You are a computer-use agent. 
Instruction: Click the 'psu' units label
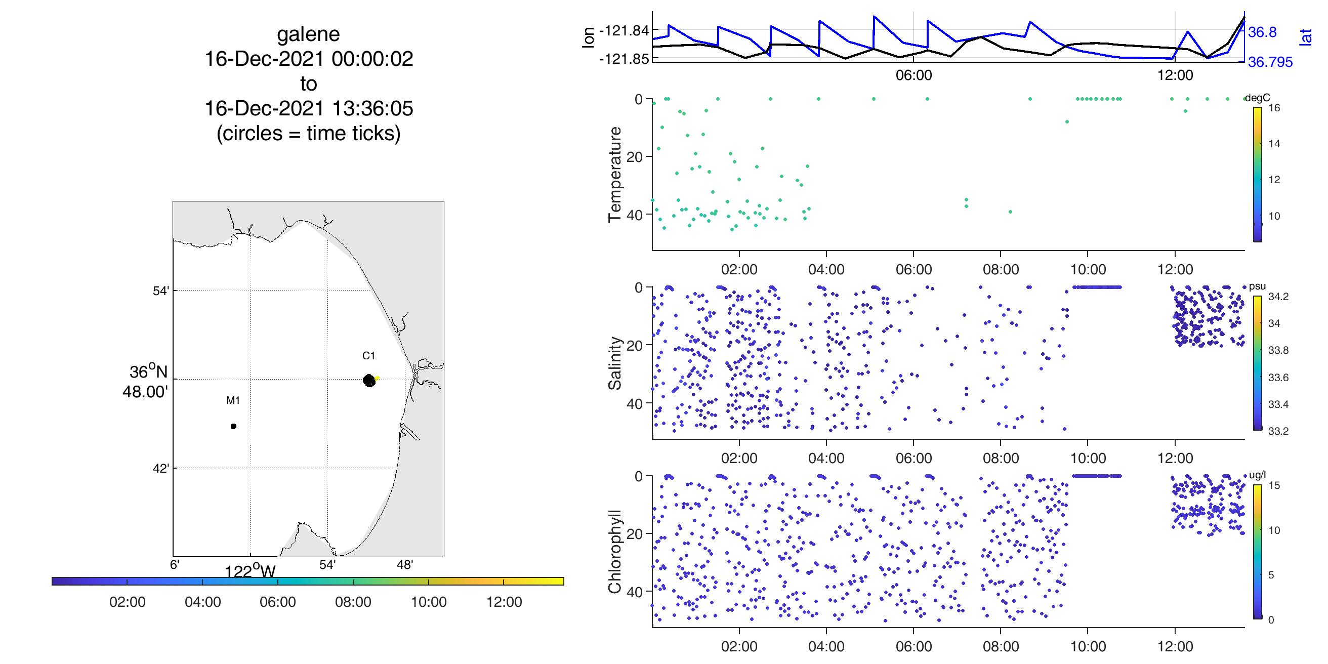tap(1257, 286)
